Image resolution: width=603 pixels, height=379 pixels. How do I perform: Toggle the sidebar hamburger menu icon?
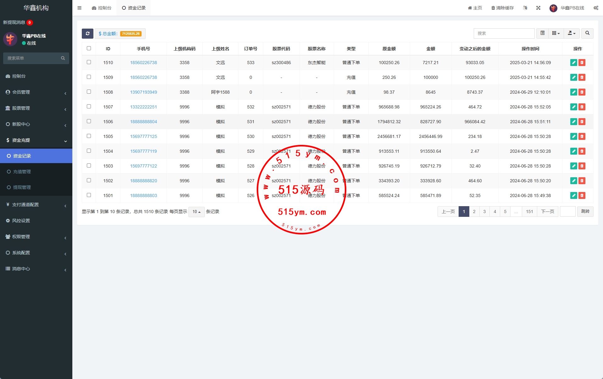79,8
